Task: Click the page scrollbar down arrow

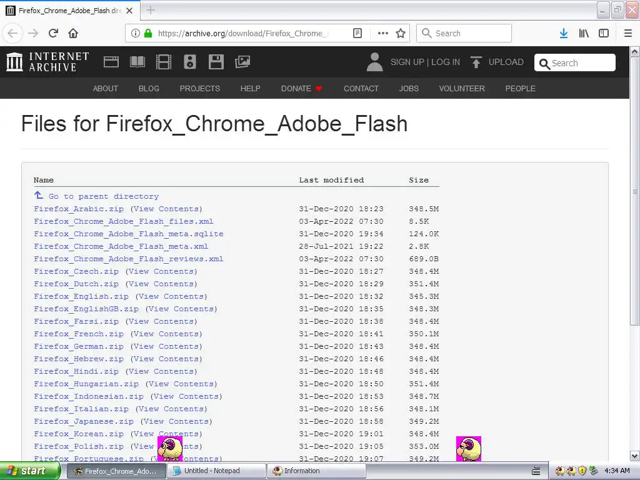Action: coord(635,456)
